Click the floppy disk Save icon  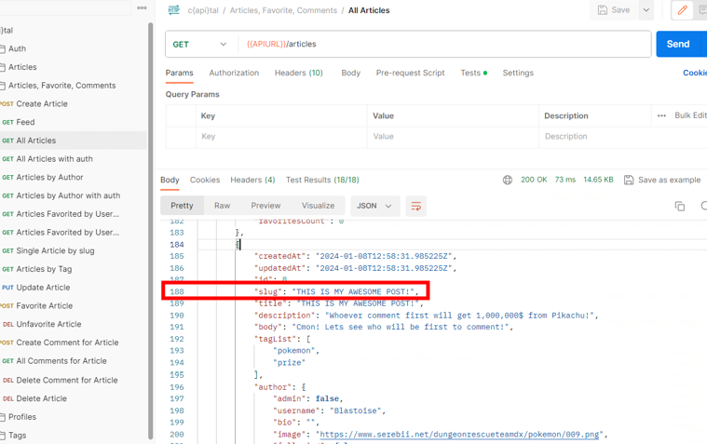(603, 10)
